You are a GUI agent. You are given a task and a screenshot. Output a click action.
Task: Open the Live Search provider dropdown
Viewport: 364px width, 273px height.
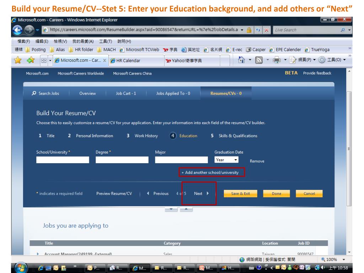pos(349,30)
